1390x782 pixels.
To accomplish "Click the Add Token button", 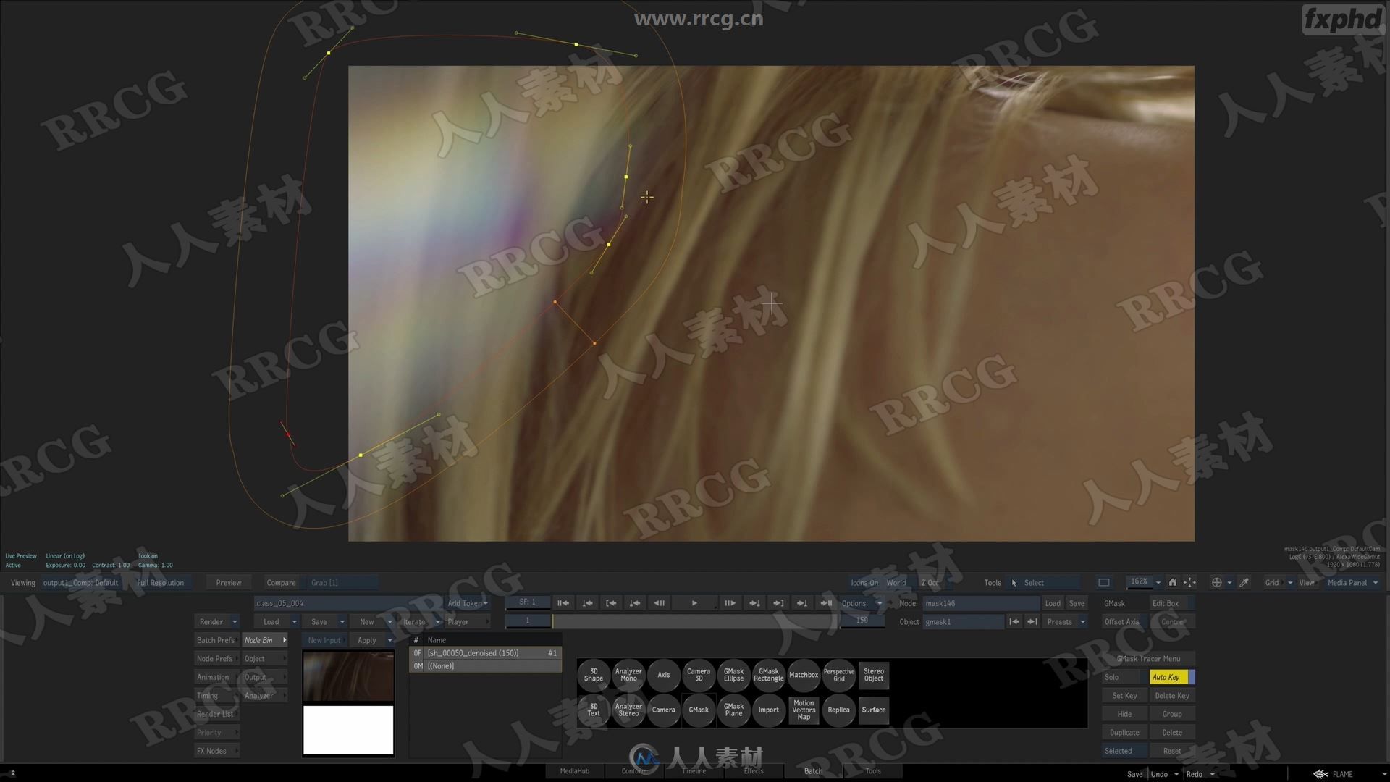I will coord(468,602).
